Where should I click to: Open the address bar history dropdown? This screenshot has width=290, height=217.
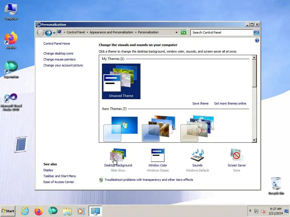click(x=176, y=32)
